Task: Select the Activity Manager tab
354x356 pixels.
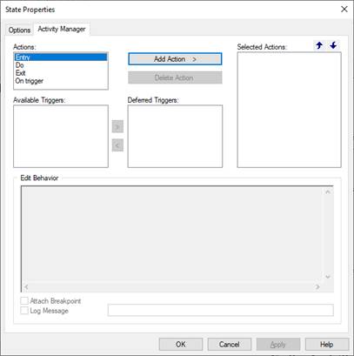Action: [x=62, y=29]
